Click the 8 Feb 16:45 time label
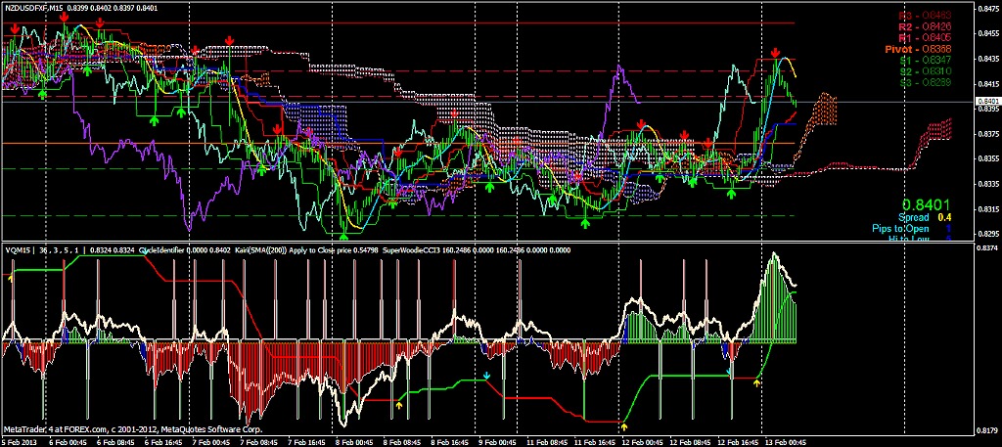Image resolution: width=1002 pixels, height=447 pixels. click(452, 442)
